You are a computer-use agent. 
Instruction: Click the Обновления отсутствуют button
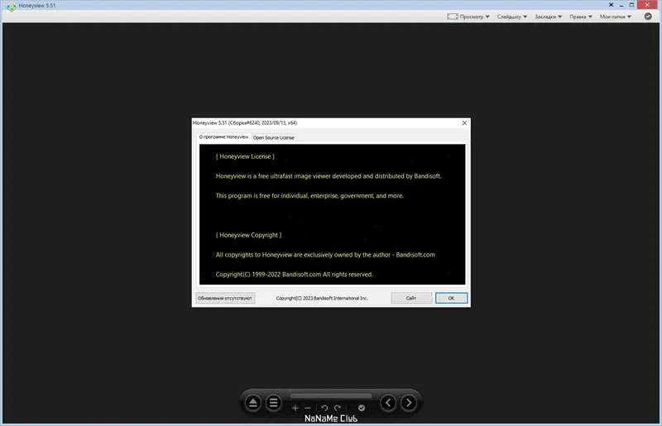coord(225,298)
